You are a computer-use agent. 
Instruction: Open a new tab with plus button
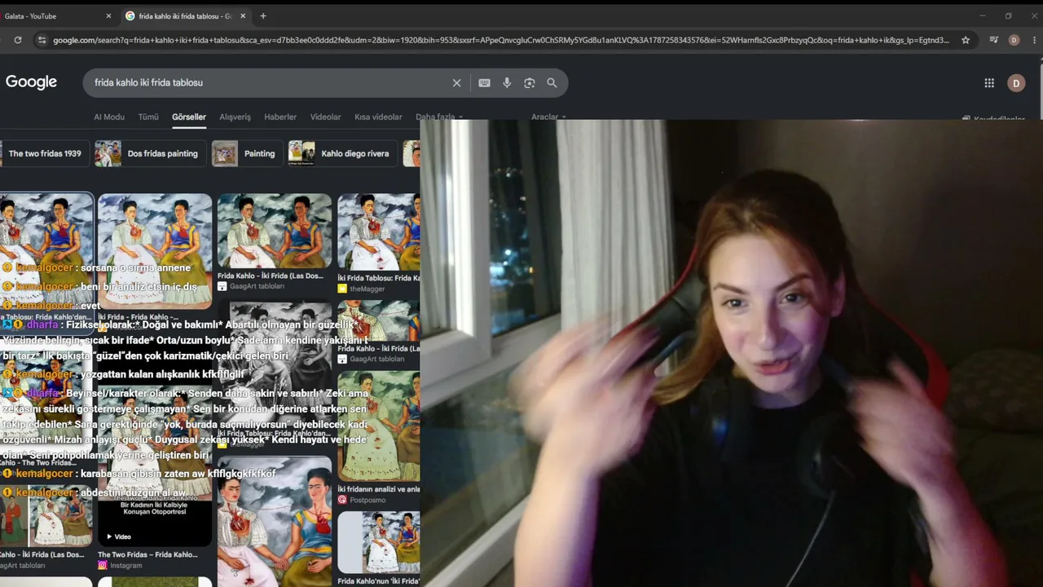click(262, 15)
